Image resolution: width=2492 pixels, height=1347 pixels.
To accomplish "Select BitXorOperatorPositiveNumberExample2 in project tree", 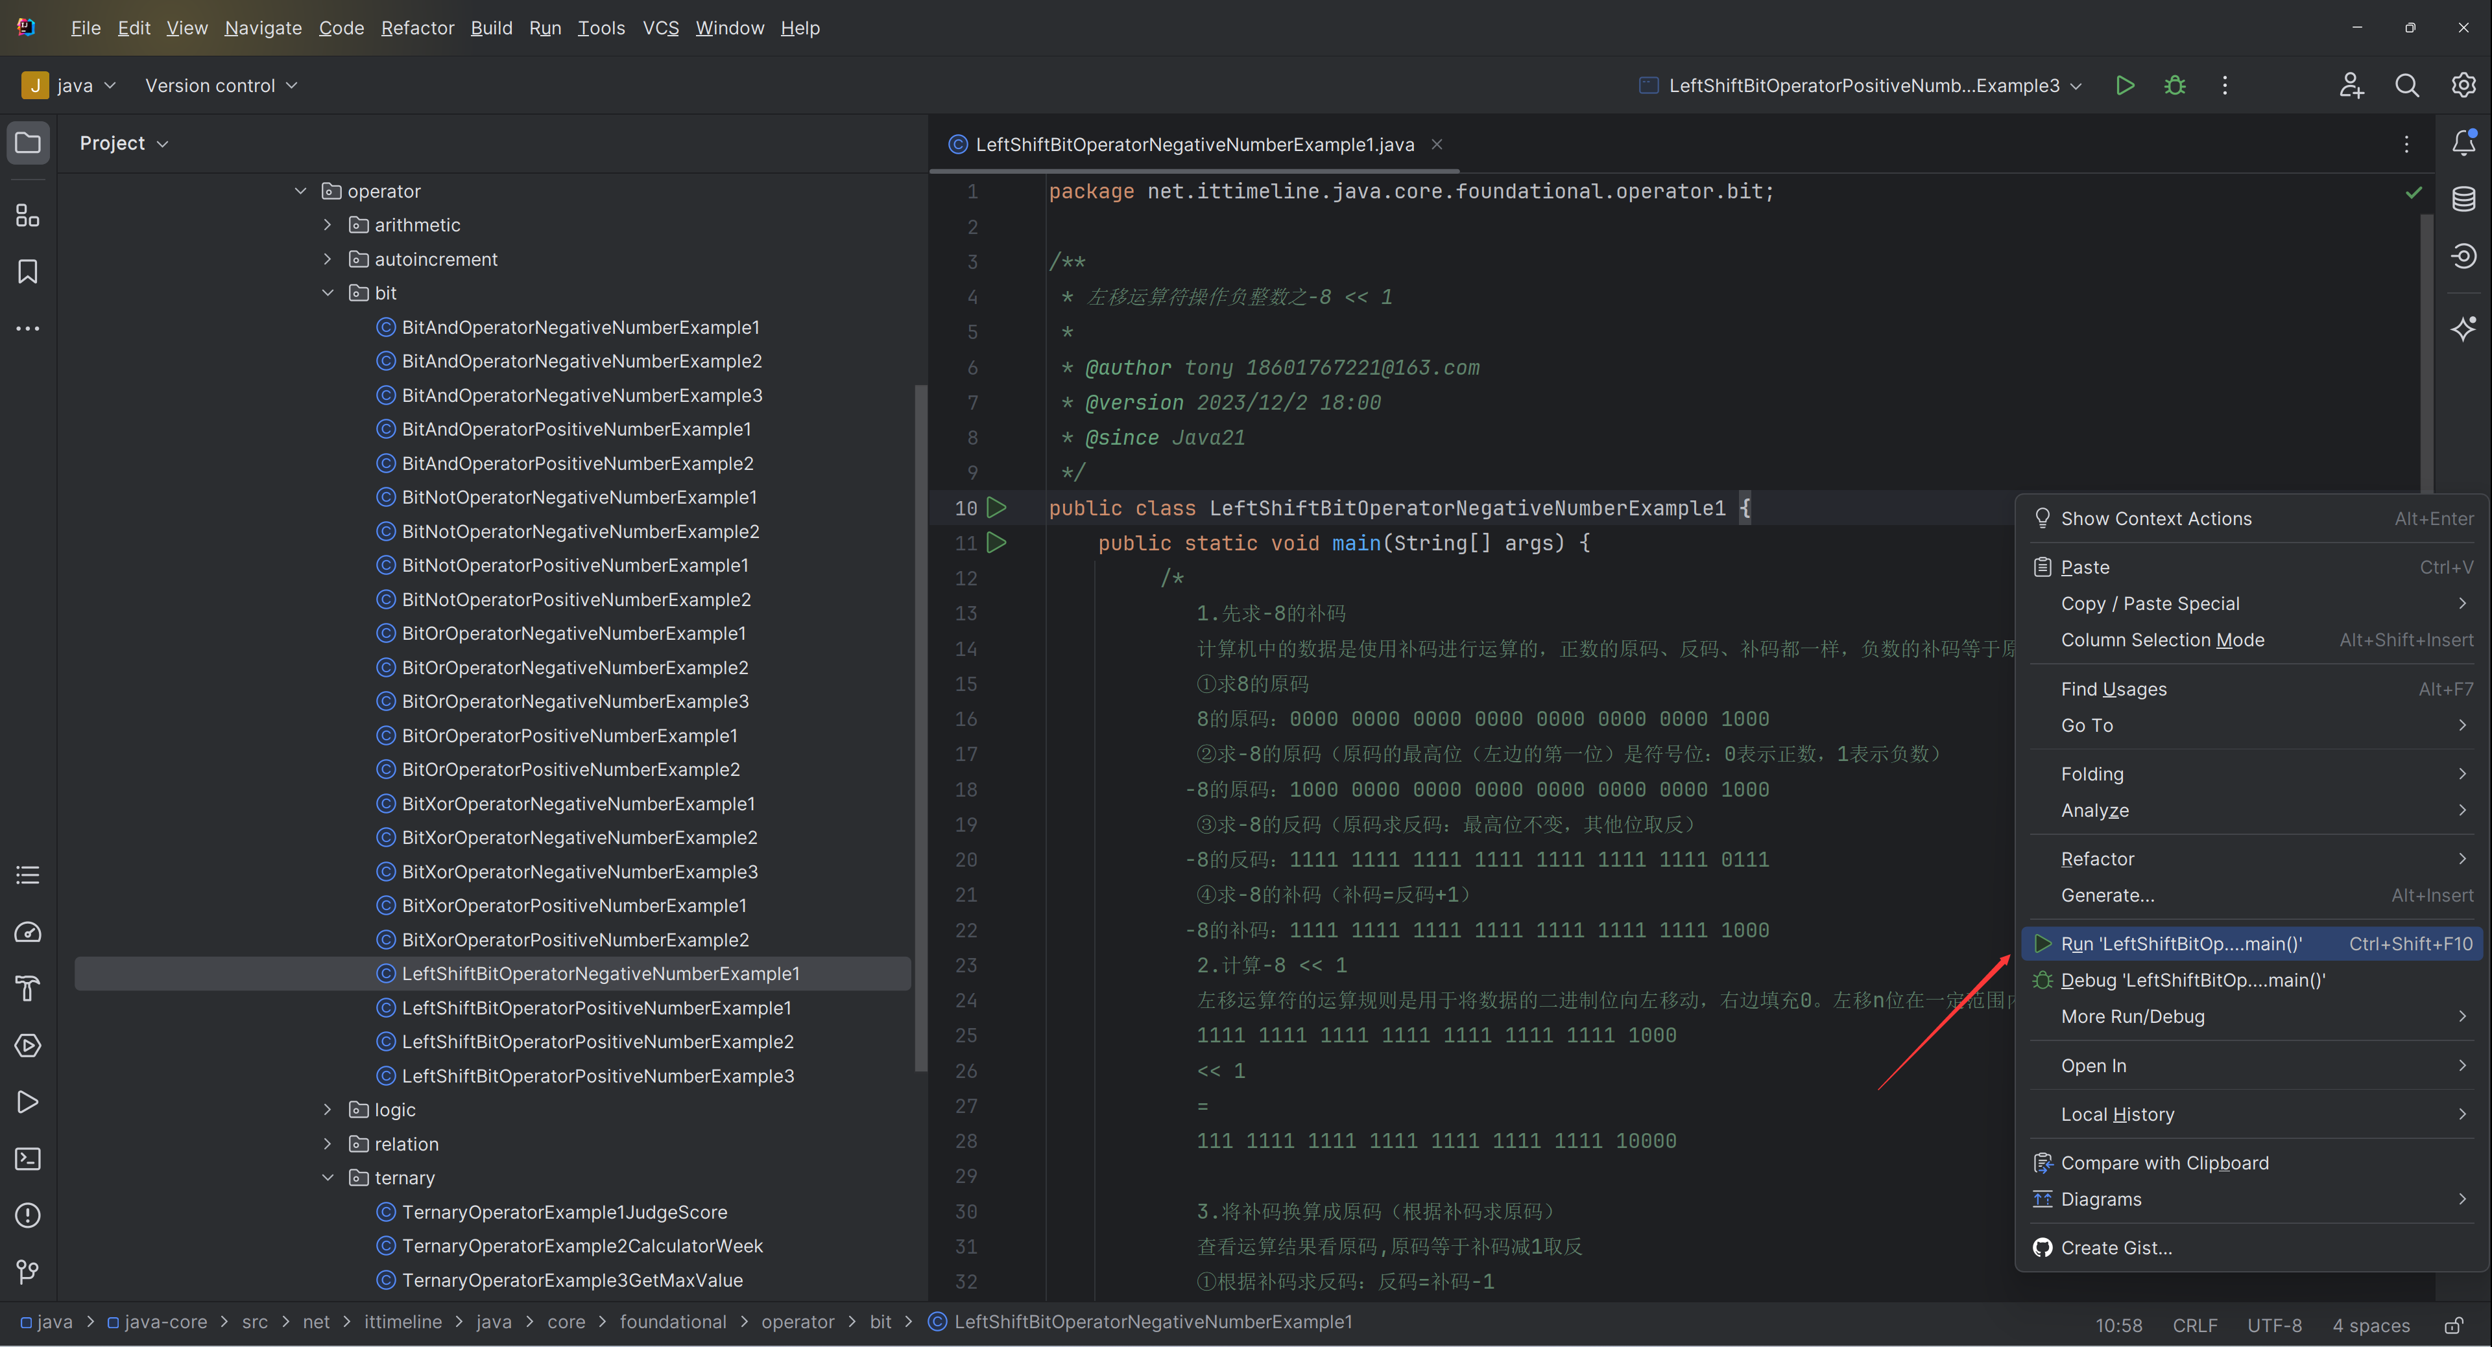I will pyautogui.click(x=575, y=940).
